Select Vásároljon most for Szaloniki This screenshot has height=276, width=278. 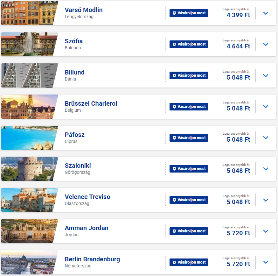click(x=189, y=169)
